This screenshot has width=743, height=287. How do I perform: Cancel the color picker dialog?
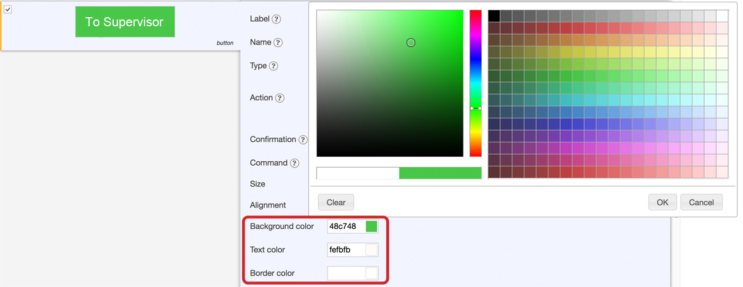(x=701, y=202)
